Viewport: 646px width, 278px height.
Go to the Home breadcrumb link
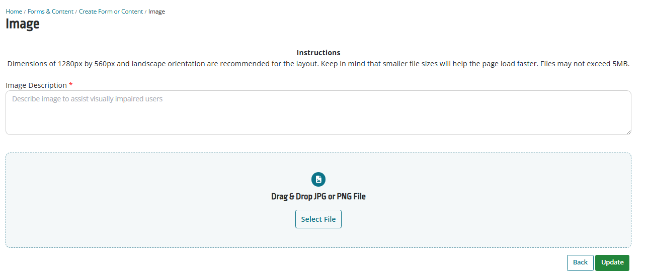14,12
